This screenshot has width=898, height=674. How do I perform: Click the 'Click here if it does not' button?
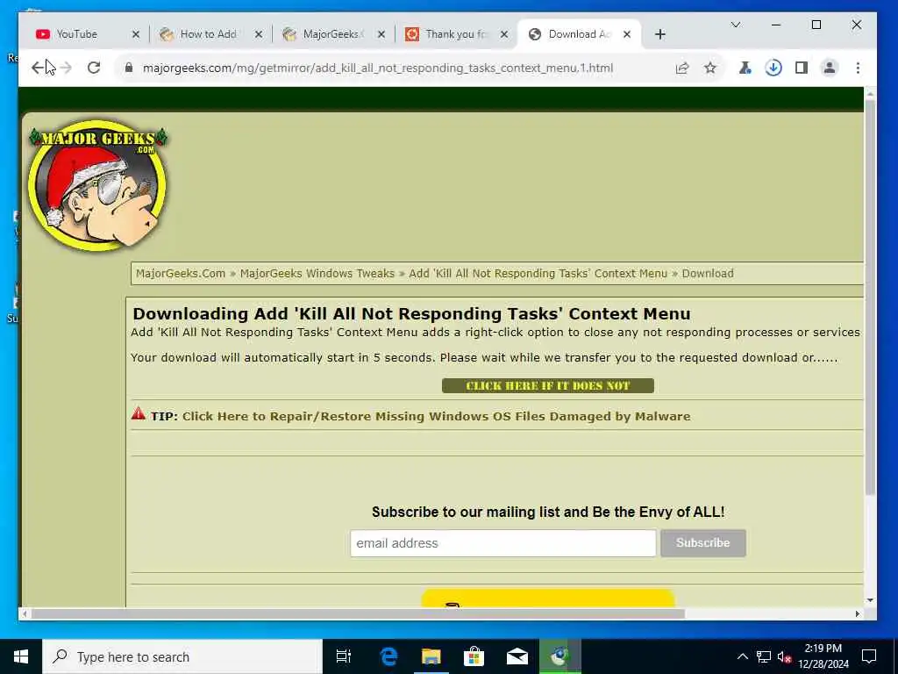point(547,386)
